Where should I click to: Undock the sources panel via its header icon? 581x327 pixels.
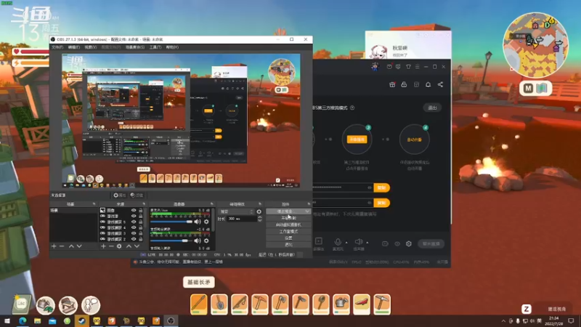click(144, 204)
